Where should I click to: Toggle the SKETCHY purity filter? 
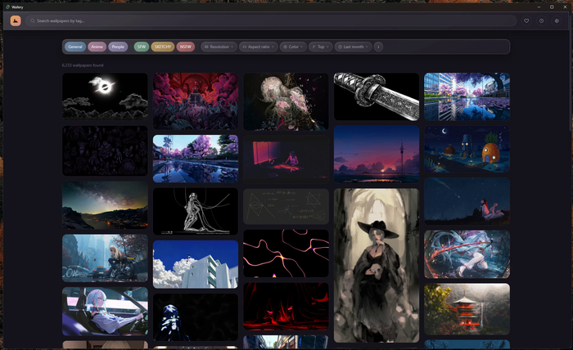163,47
